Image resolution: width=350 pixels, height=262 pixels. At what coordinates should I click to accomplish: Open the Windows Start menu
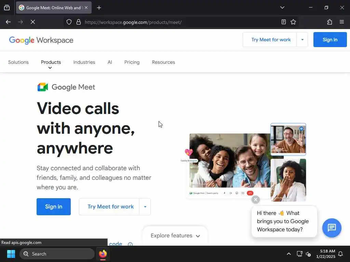click(x=11, y=254)
